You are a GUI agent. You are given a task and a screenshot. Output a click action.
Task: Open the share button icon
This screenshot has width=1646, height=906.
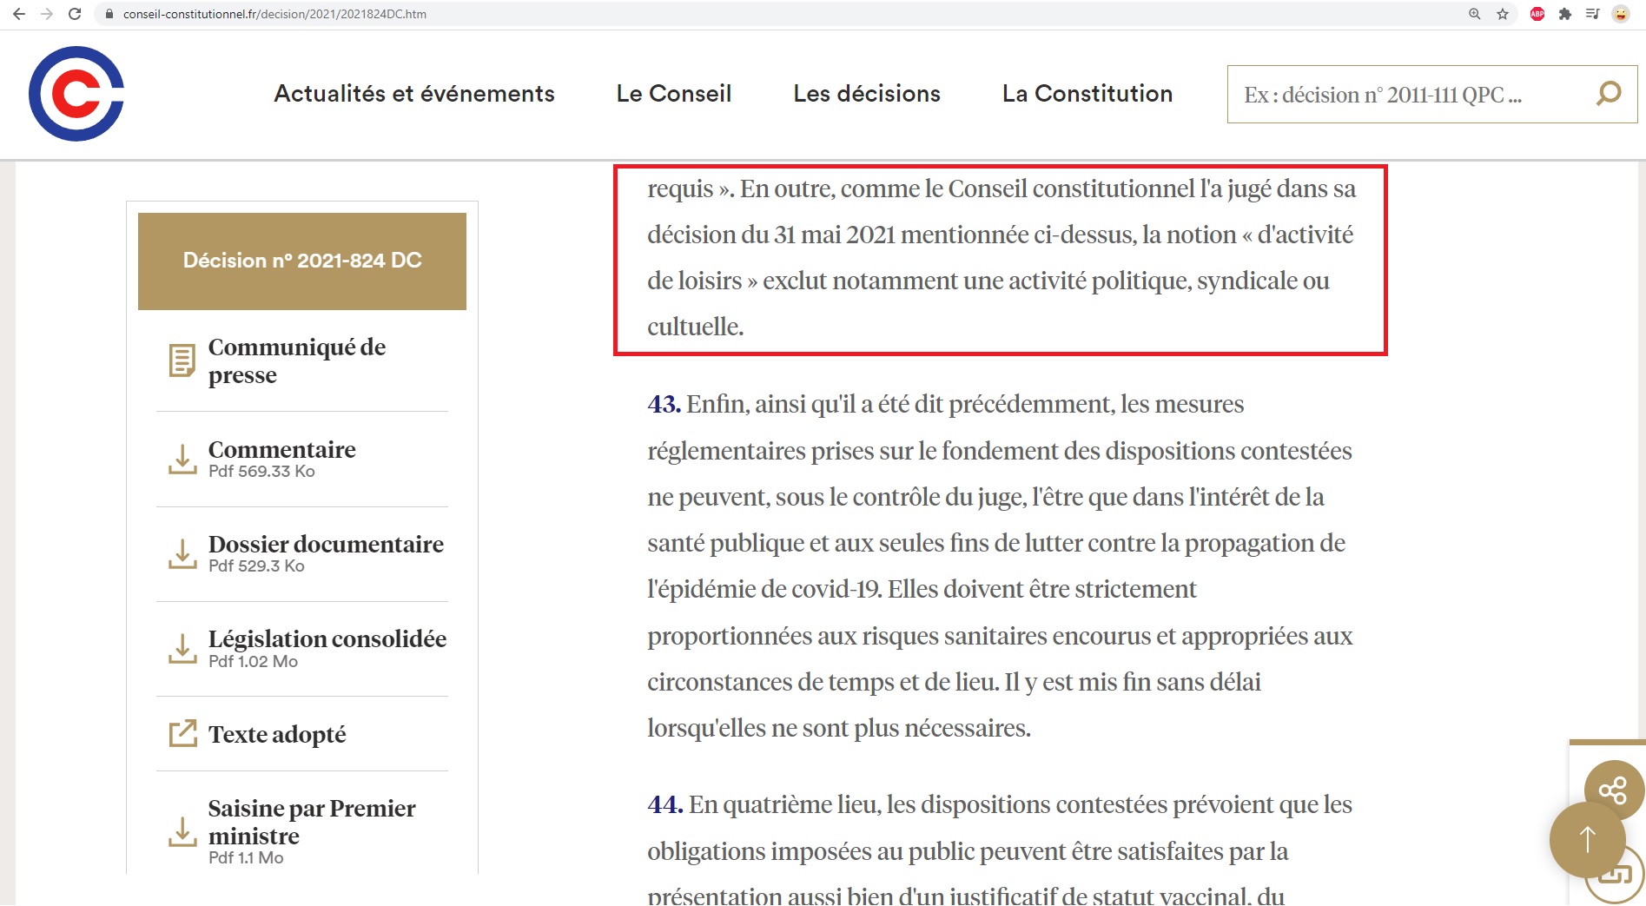1613,790
